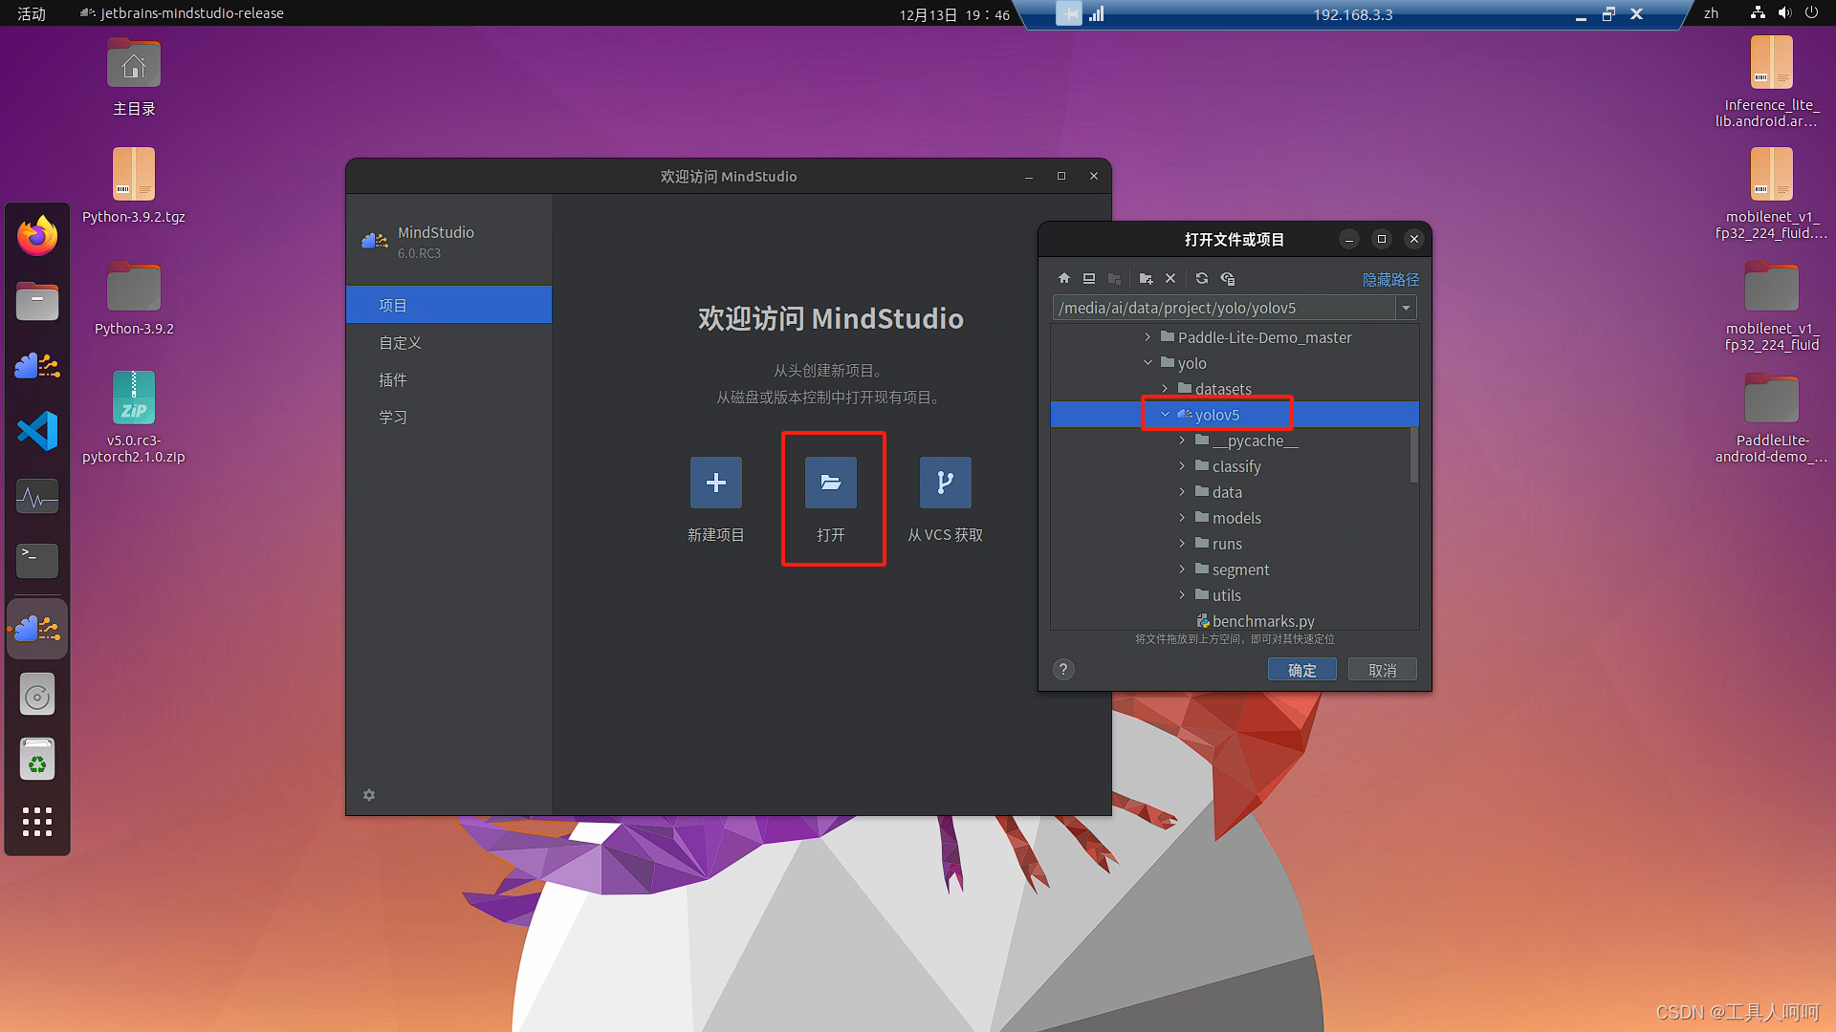Open the Files manager dock icon
1836x1032 pixels.
[37, 301]
